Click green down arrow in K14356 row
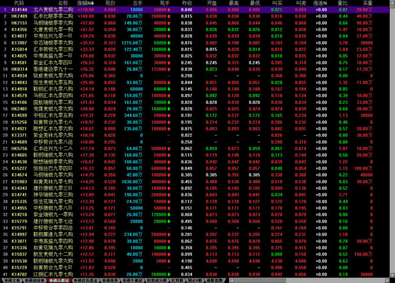This screenshot has width=395, height=283. pos(169,29)
